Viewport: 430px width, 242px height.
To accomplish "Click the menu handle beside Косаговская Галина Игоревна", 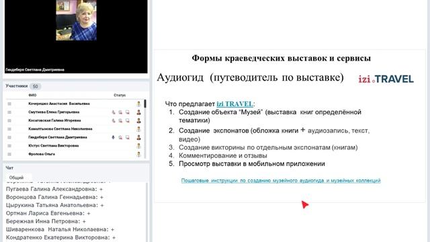I will pyautogui.click(x=9, y=121).
